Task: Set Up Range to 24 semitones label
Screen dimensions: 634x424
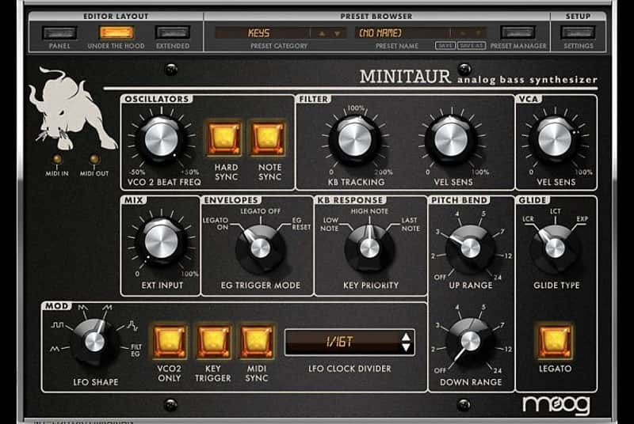Action: coord(498,278)
